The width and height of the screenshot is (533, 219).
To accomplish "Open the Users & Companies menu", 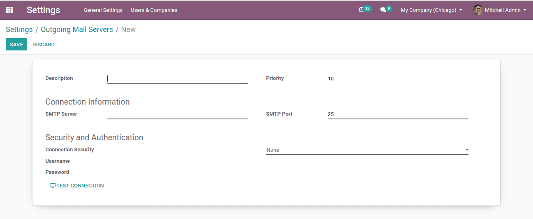I will pos(154,10).
